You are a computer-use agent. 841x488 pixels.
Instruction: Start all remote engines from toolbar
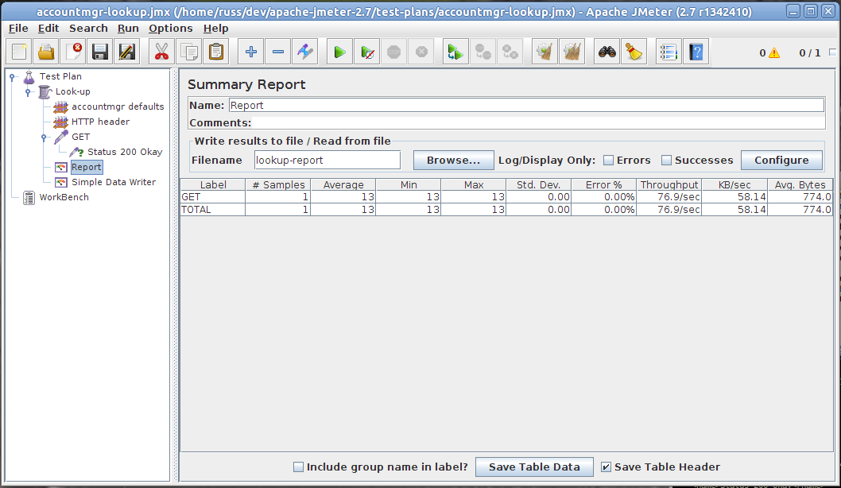pyautogui.click(x=456, y=52)
